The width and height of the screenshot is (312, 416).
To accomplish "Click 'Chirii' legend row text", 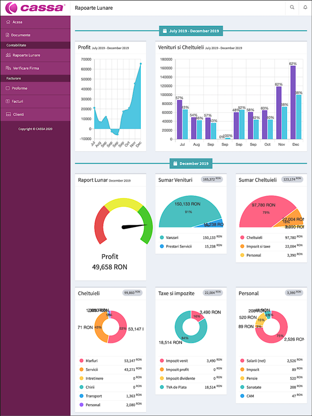I will [90, 387].
